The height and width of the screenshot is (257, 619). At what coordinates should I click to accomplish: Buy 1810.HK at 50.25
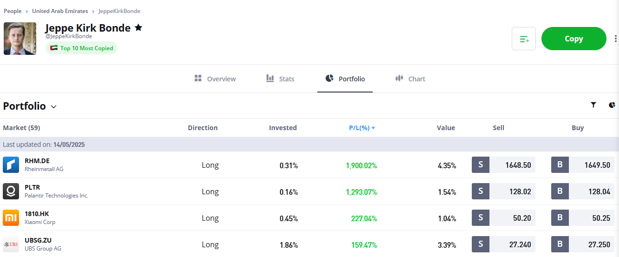(x=583, y=218)
